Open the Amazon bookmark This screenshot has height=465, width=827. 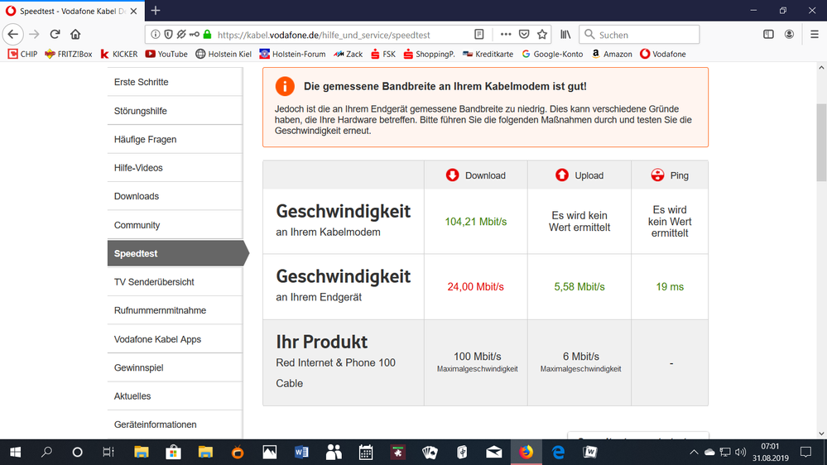611,54
